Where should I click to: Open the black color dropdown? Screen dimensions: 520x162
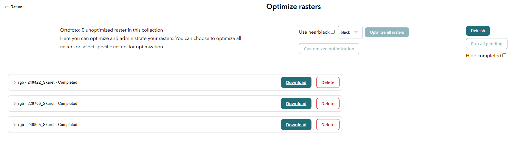click(x=350, y=32)
